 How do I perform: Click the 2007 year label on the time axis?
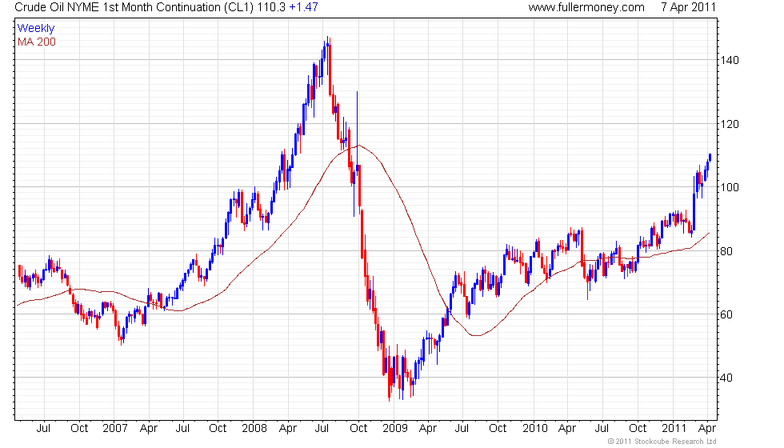point(115,429)
